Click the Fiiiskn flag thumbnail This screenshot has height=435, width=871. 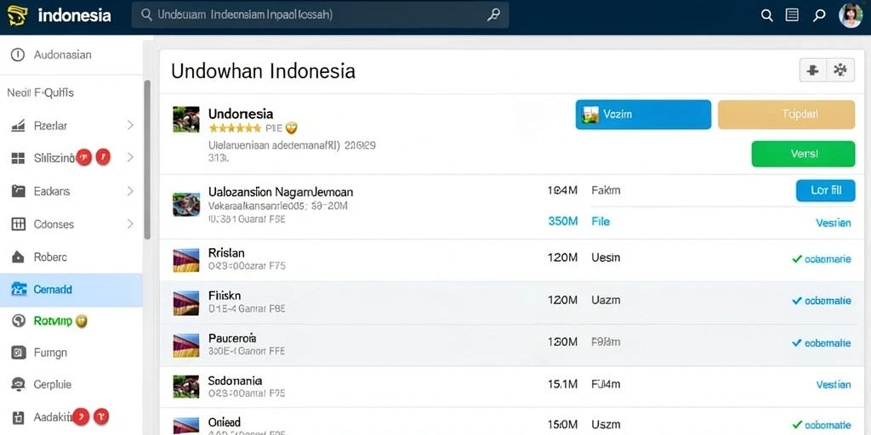coord(186,302)
